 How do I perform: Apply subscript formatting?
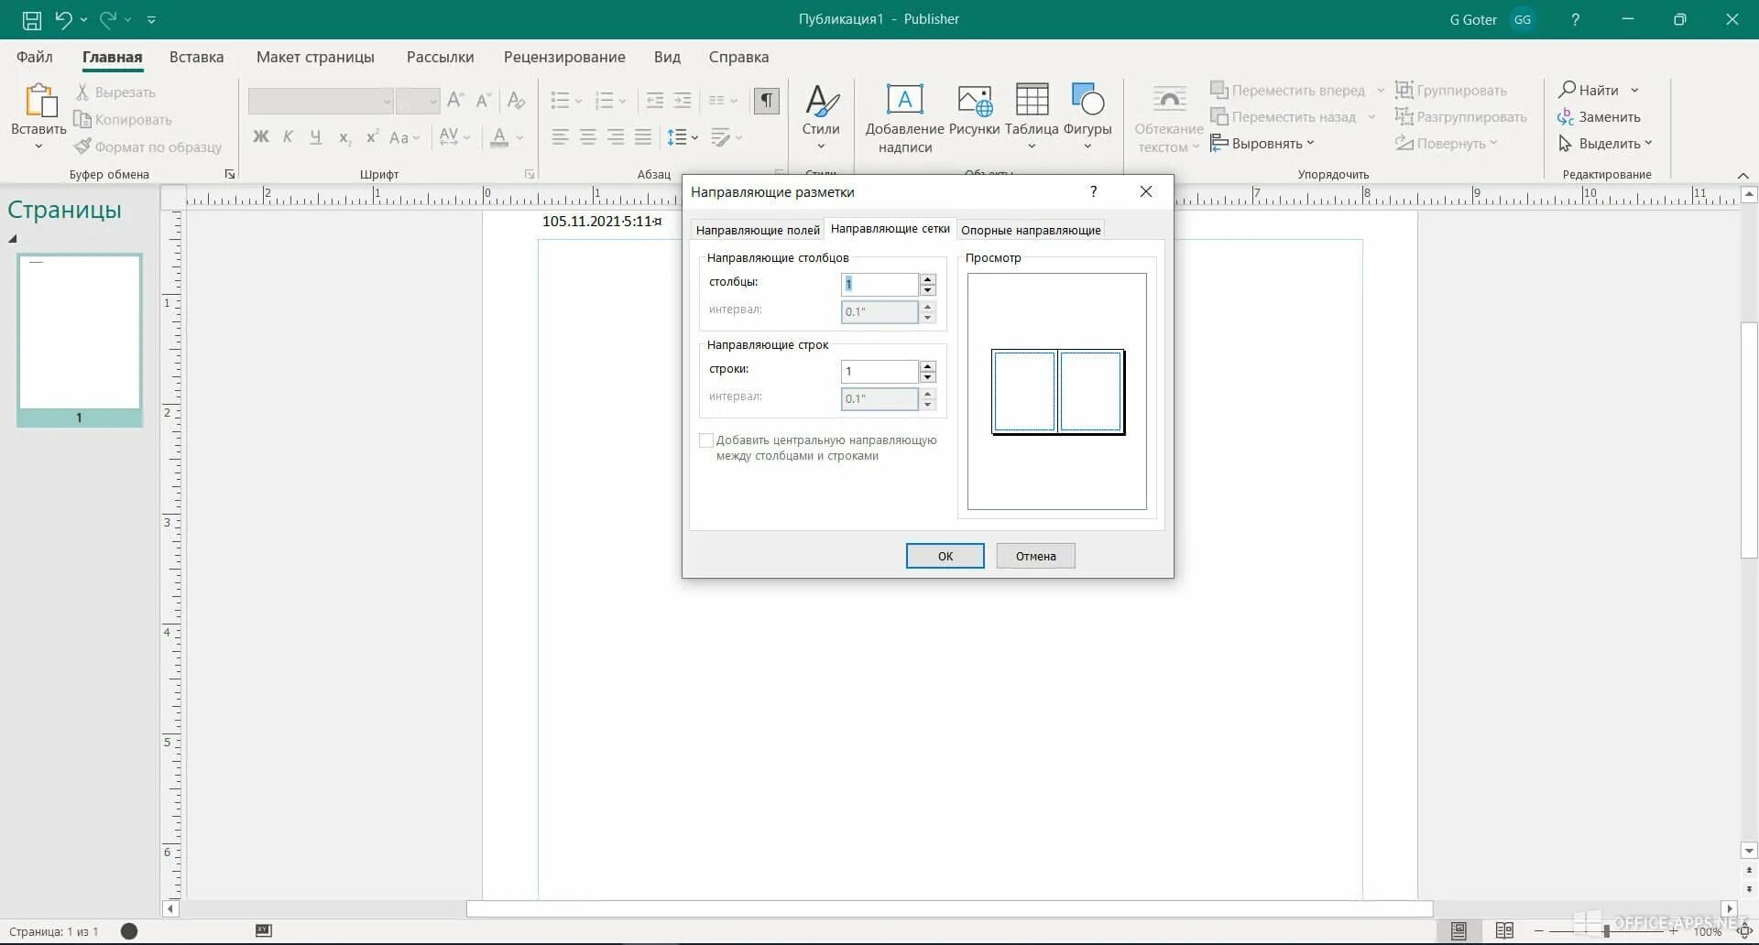(344, 137)
